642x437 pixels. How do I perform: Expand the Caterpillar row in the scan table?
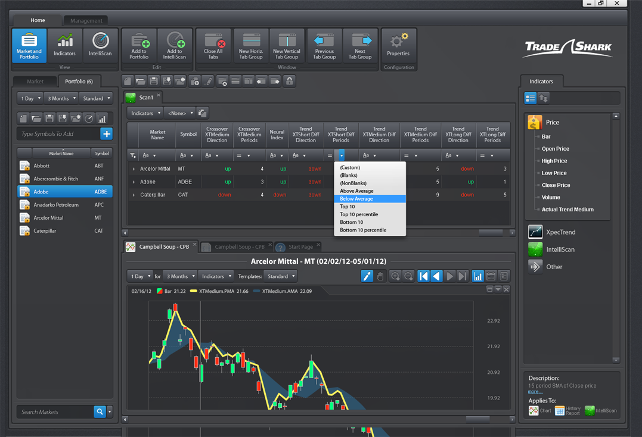click(134, 195)
